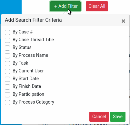Click the green Save button
The height and width of the screenshot is (125, 130).
[118, 117]
